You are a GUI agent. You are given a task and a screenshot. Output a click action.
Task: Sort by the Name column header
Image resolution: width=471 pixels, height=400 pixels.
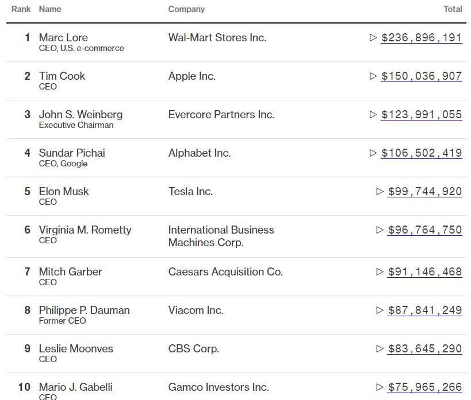50,9
